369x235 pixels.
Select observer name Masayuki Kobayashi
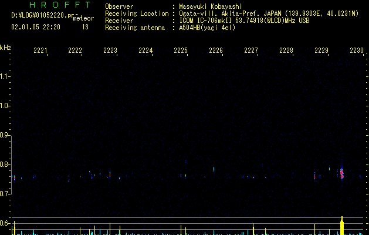tap(211, 6)
